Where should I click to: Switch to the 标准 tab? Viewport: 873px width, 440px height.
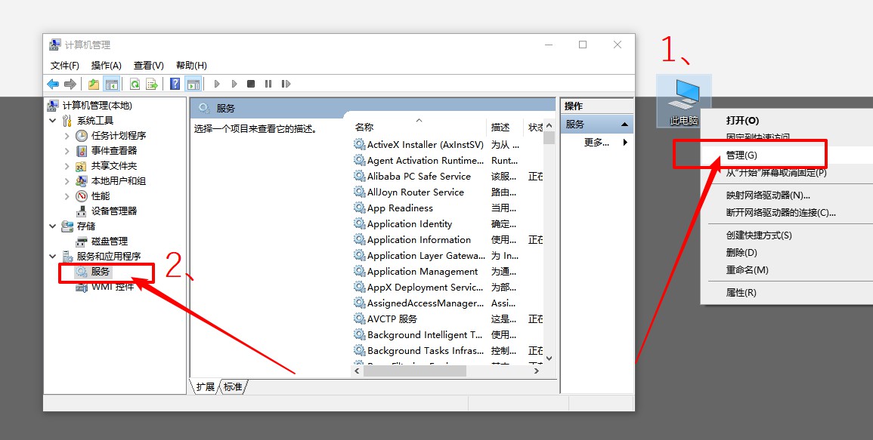pyautogui.click(x=233, y=386)
